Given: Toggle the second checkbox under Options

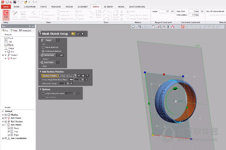Looking at the screenshot, I should pos(43,97).
